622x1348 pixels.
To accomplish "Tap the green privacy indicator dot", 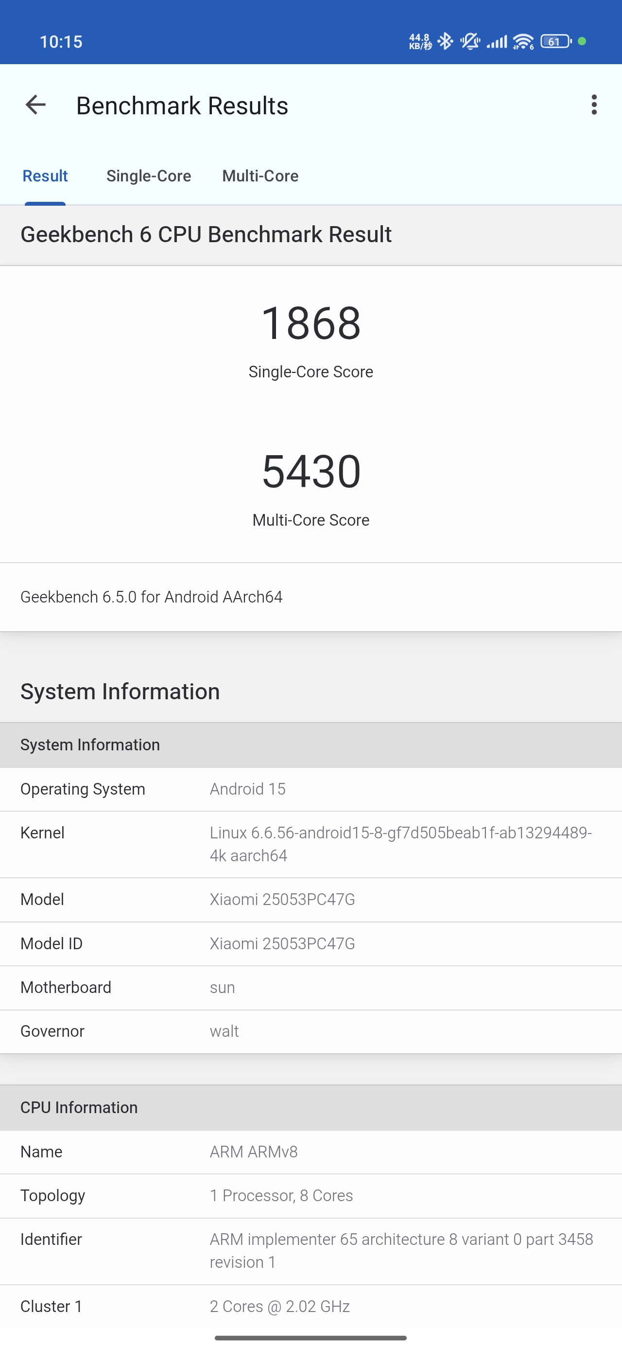I will [x=582, y=41].
